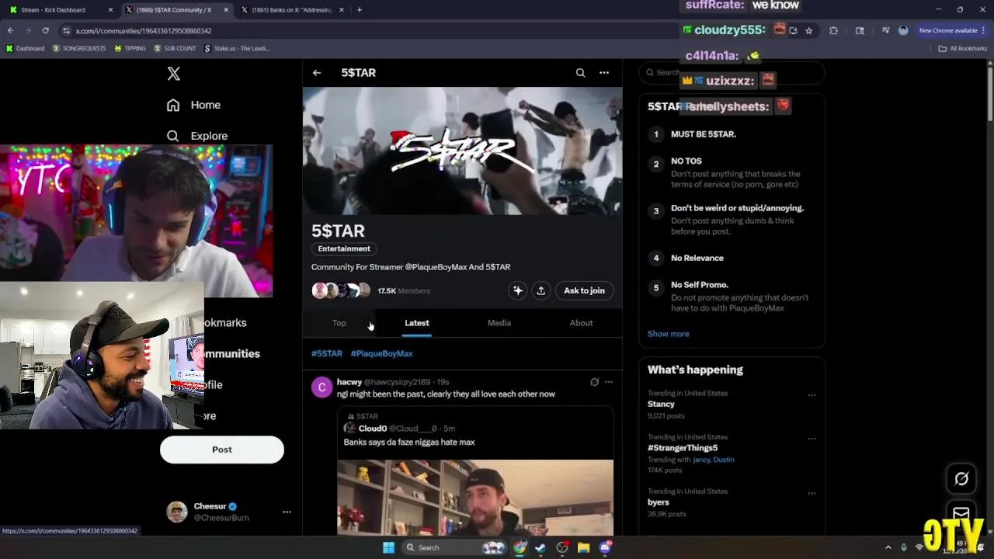994x559 pixels.
Task: Open the Media tab
Action: [x=499, y=323]
